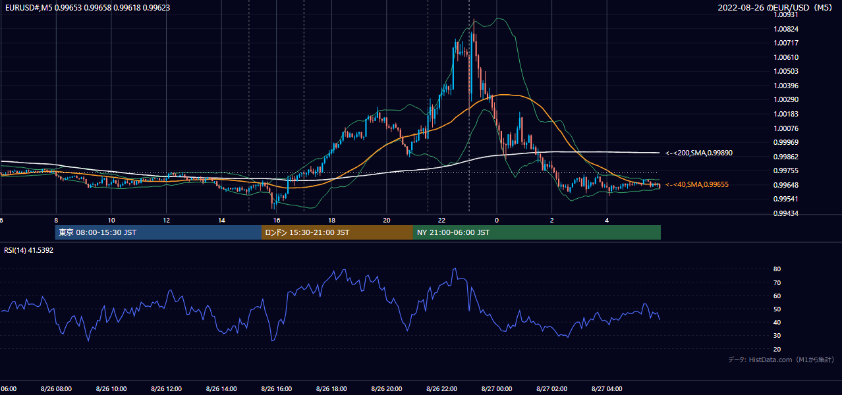This screenshot has height=395, width=842.
Task: Click the 200,SMA,0.99890 indicator label
Action: click(699, 153)
